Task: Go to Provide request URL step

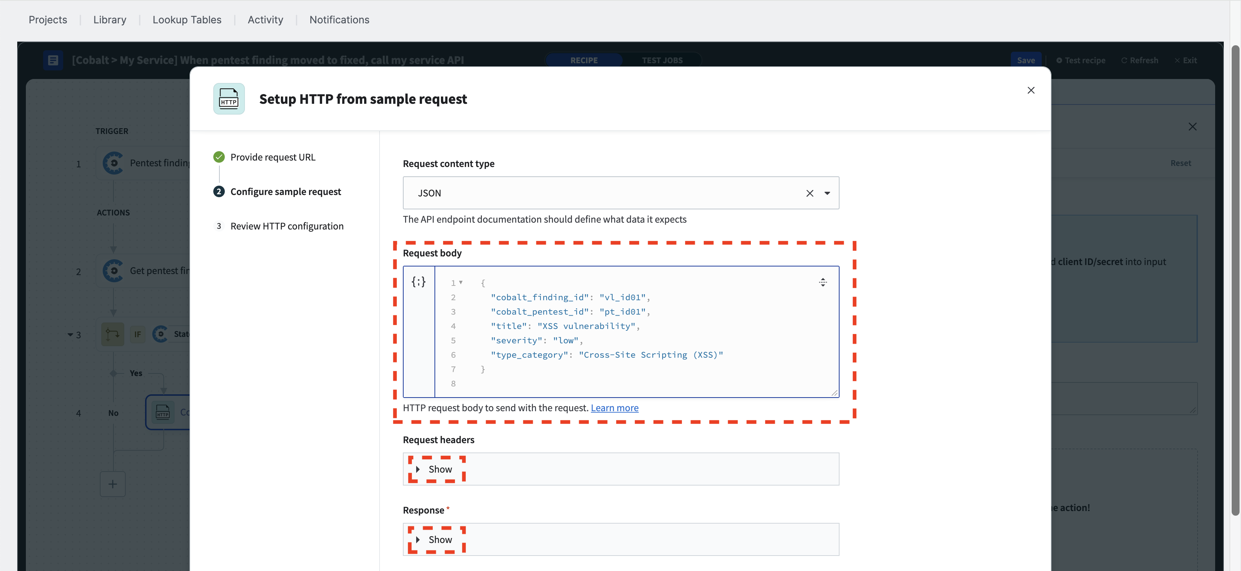Action: tap(273, 157)
